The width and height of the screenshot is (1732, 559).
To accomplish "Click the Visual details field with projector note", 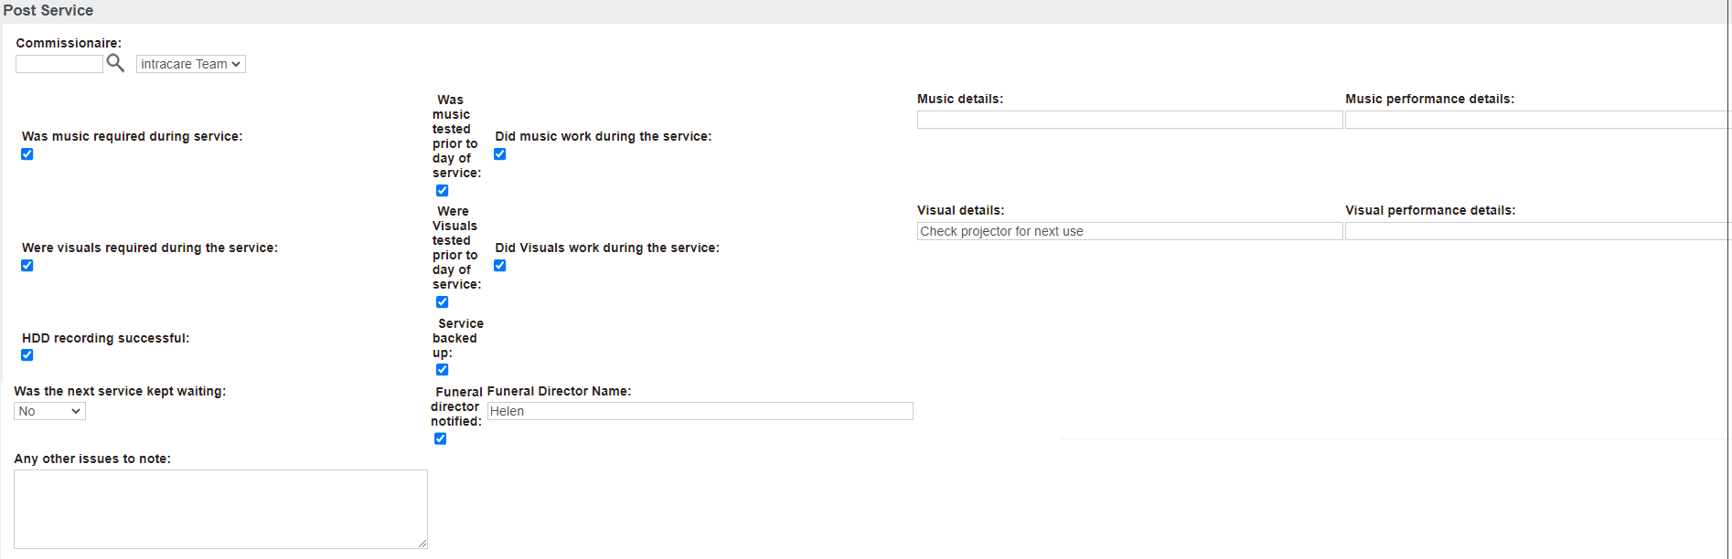I will click(x=1130, y=231).
